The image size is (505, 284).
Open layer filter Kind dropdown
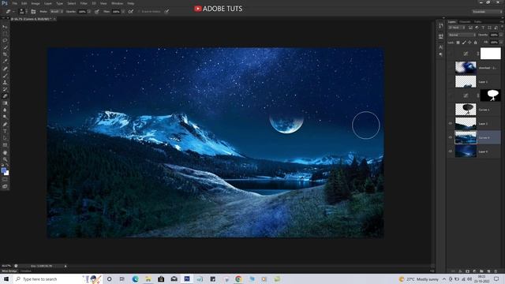tap(456, 28)
